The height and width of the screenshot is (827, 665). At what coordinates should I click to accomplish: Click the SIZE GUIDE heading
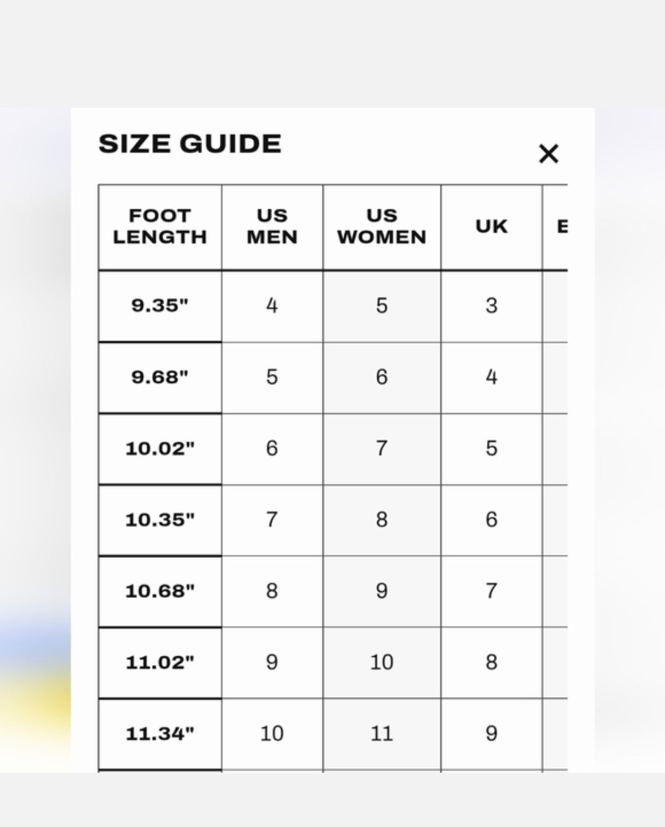coord(190,144)
